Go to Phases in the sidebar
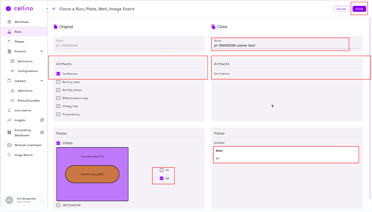372x212 pixels. pos(19,42)
